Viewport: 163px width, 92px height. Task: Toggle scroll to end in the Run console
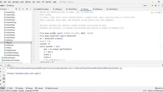[x=4, y=78]
